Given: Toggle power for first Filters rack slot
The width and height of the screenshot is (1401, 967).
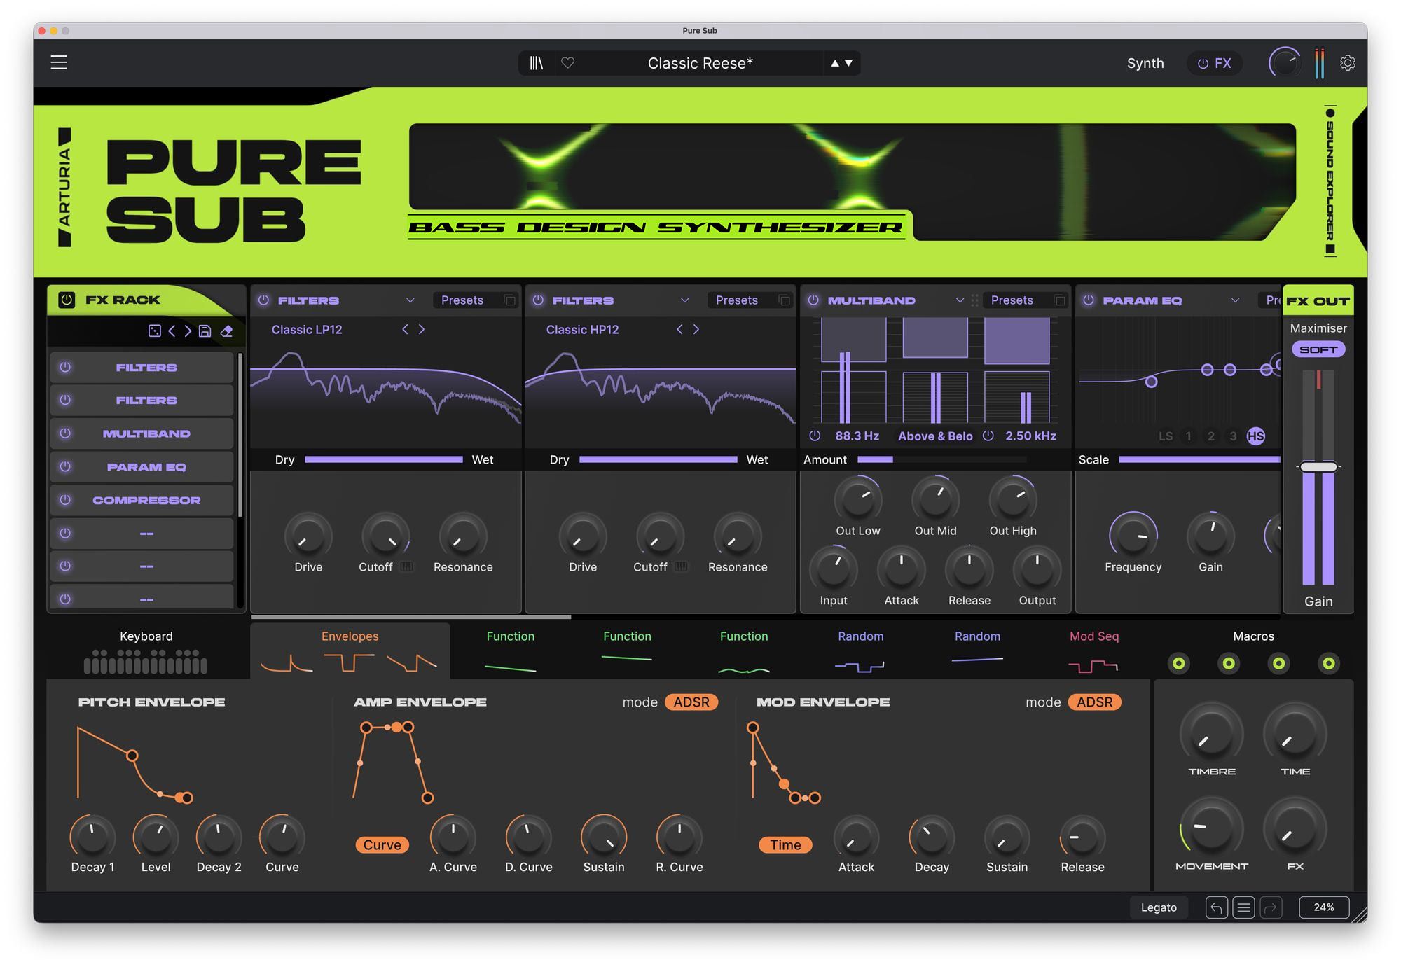Looking at the screenshot, I should [65, 367].
